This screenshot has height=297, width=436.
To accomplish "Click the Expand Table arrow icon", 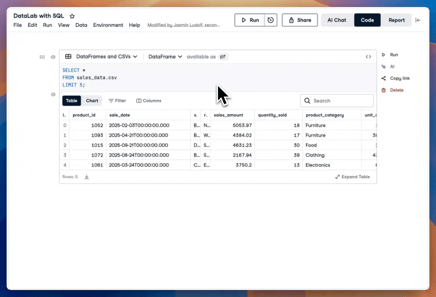I will [x=337, y=177].
